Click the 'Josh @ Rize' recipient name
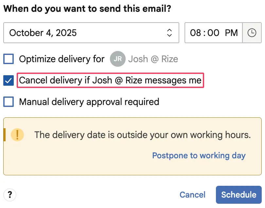265x208 pixels. click(153, 59)
